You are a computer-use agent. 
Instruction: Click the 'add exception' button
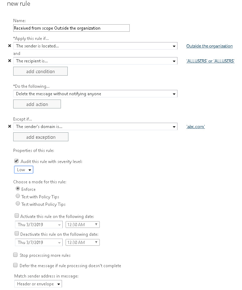(x=41, y=137)
